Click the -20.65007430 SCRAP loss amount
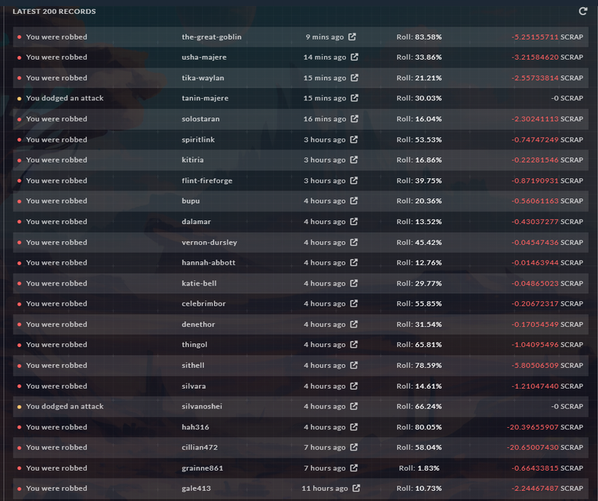 pyautogui.click(x=545, y=447)
